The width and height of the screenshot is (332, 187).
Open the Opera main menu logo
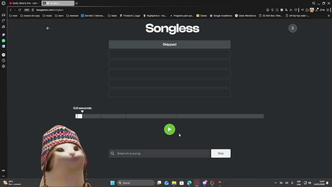click(3, 3)
